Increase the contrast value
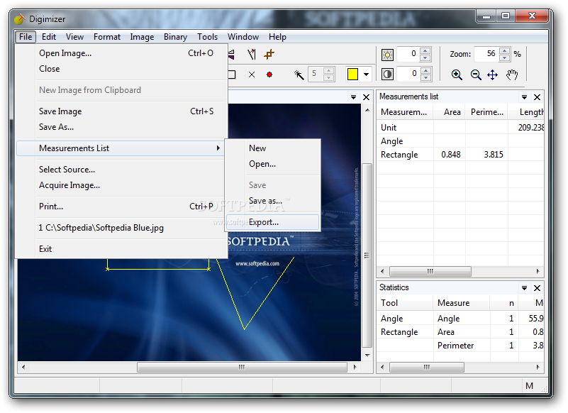This screenshot has height=413, width=568. tap(426, 70)
